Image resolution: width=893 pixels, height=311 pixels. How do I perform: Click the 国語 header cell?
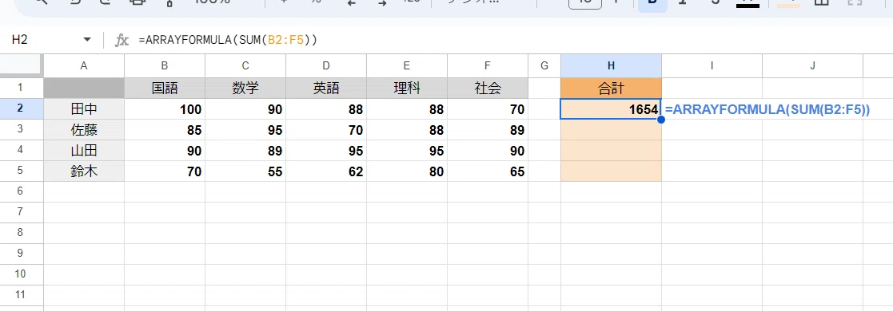165,89
